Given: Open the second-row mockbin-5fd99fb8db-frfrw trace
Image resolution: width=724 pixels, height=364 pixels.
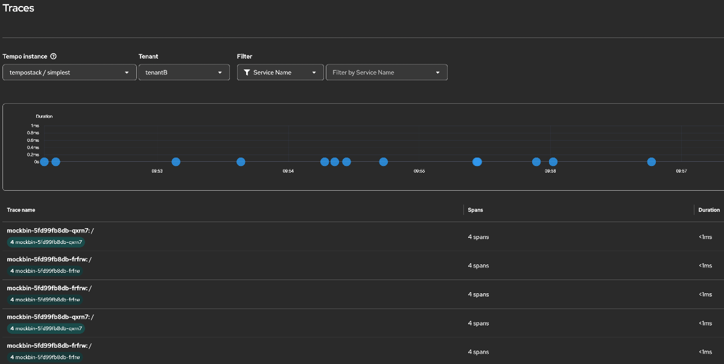Looking at the screenshot, I should (x=49, y=260).
